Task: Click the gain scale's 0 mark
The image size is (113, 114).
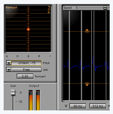Action: pos(21,92)
